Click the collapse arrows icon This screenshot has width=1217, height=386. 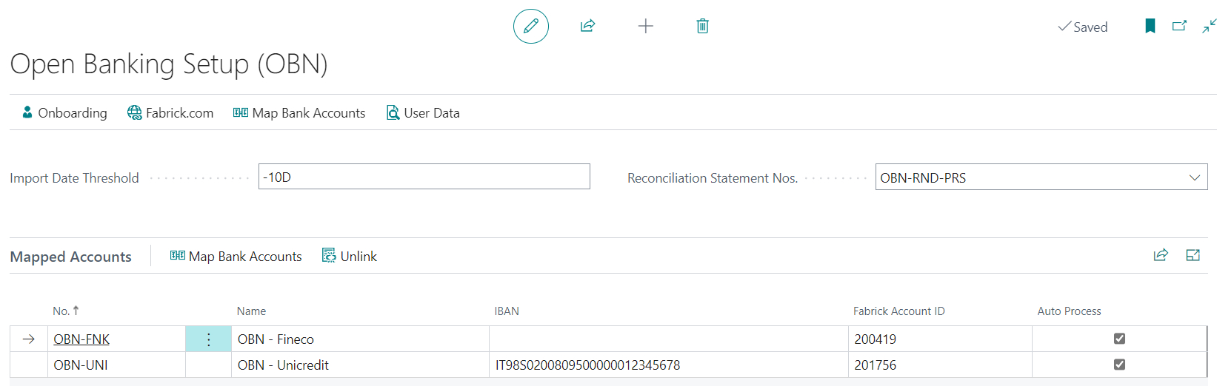[x=1209, y=27]
